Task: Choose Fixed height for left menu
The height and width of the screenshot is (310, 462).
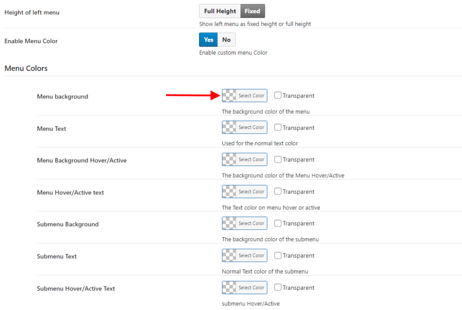Action: click(253, 11)
